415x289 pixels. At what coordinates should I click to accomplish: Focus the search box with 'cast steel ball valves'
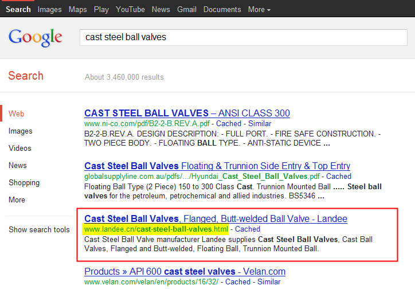click(x=244, y=37)
